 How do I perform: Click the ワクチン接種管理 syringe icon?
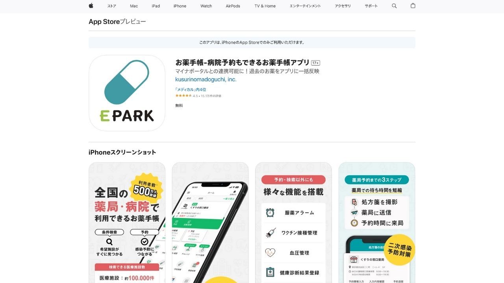click(x=270, y=233)
